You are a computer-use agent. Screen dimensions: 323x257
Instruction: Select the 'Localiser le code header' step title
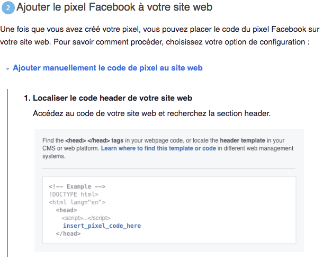click(112, 98)
